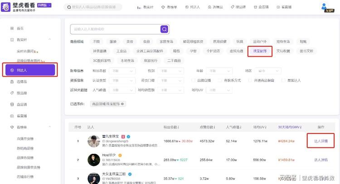Open the 性别 dropdown

click(170, 71)
